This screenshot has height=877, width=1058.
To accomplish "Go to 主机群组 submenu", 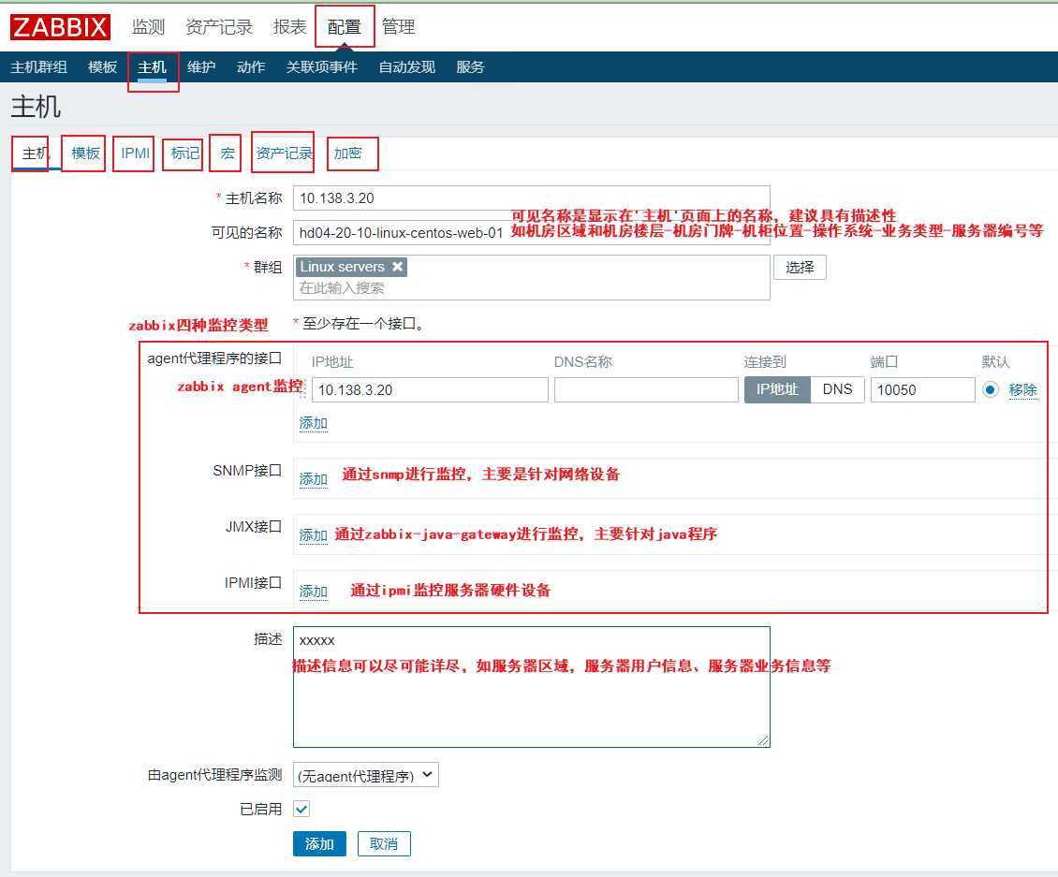I will click(x=38, y=66).
